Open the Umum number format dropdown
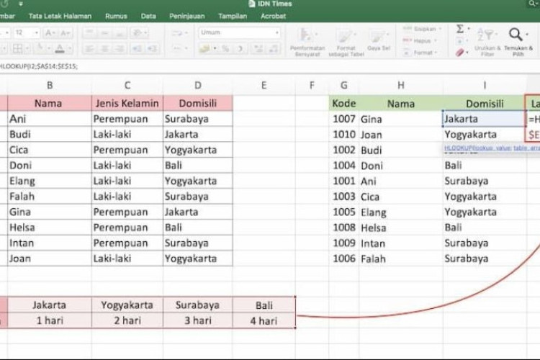The image size is (540, 360). coord(277,32)
